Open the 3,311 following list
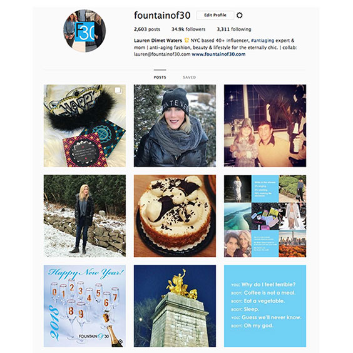 pos(234,29)
